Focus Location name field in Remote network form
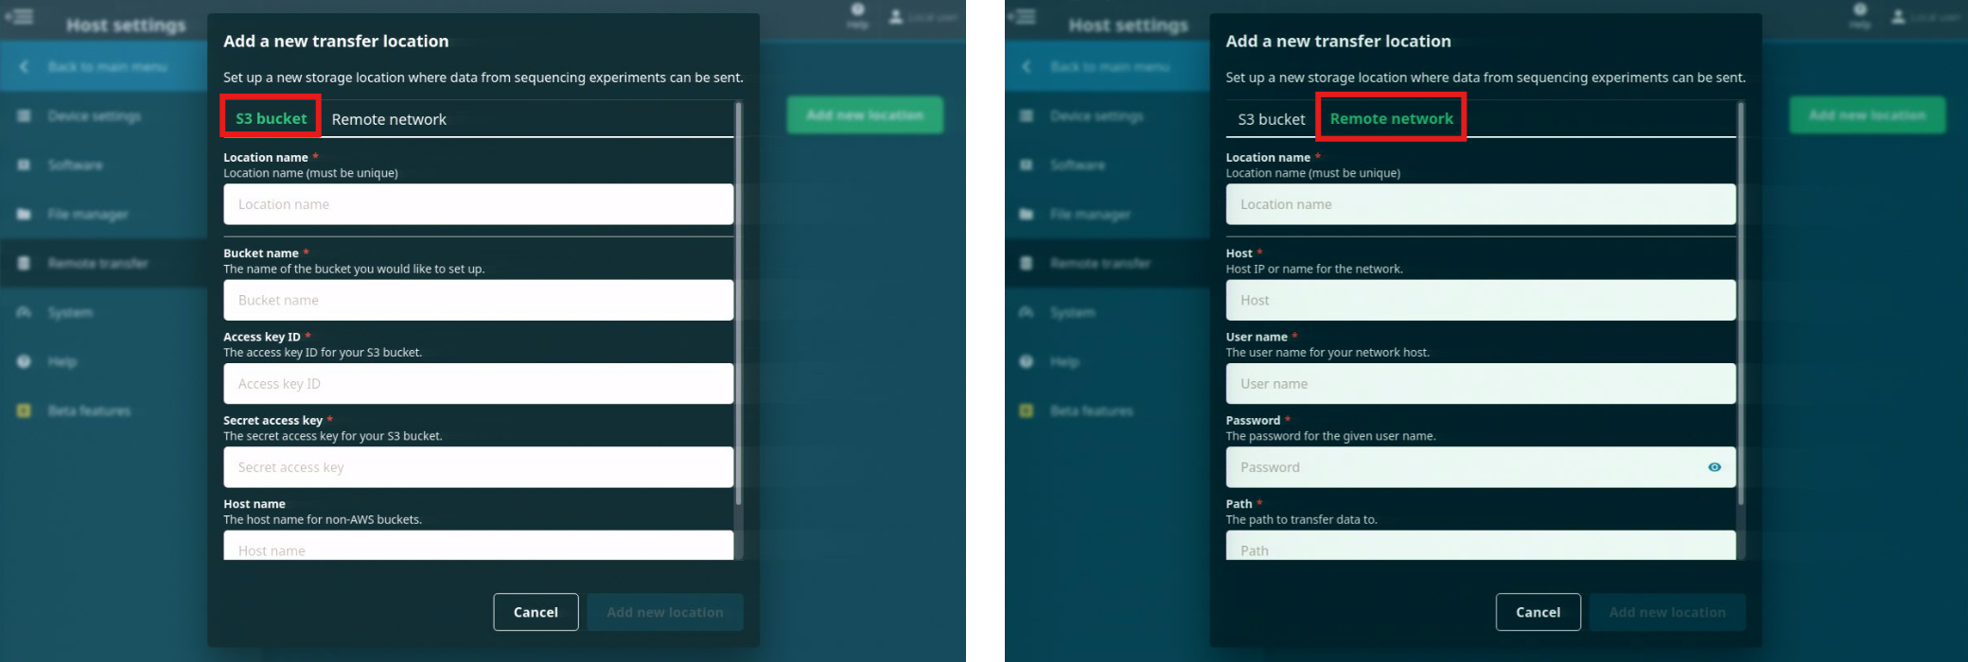The width and height of the screenshot is (1968, 662). (x=1481, y=204)
